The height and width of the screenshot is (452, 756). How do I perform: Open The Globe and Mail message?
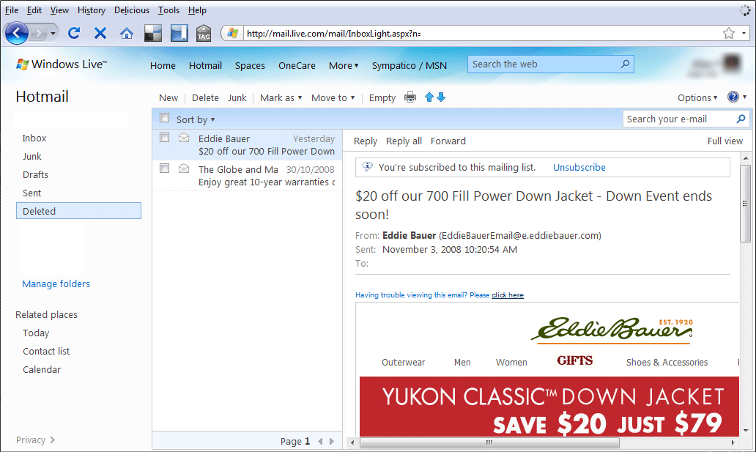pyautogui.click(x=248, y=176)
